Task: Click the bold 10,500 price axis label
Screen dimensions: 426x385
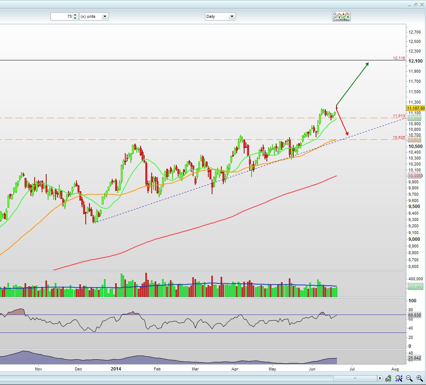Action: click(416, 146)
